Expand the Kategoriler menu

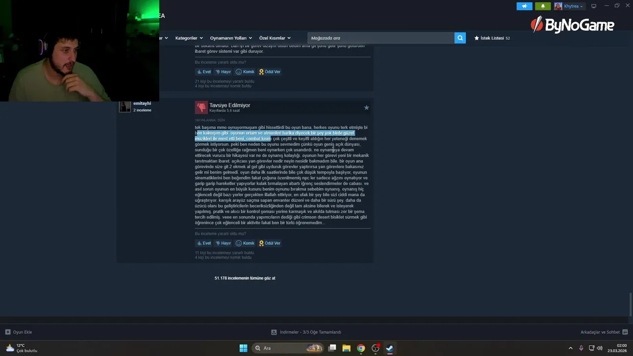[x=188, y=38]
